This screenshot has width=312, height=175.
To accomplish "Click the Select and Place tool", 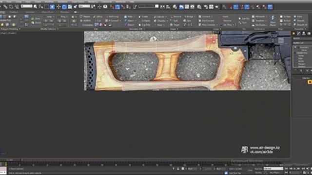I will click(x=76, y=7).
